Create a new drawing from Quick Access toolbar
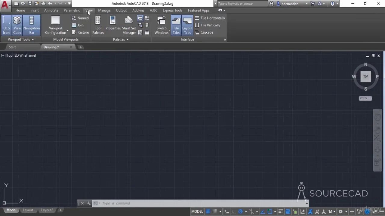385x216 pixels. click(16, 4)
